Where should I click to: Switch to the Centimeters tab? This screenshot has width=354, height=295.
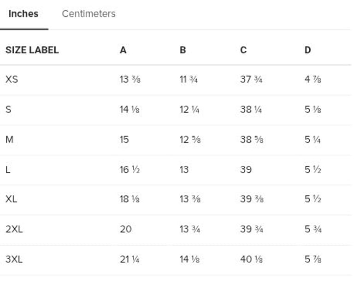88,14
